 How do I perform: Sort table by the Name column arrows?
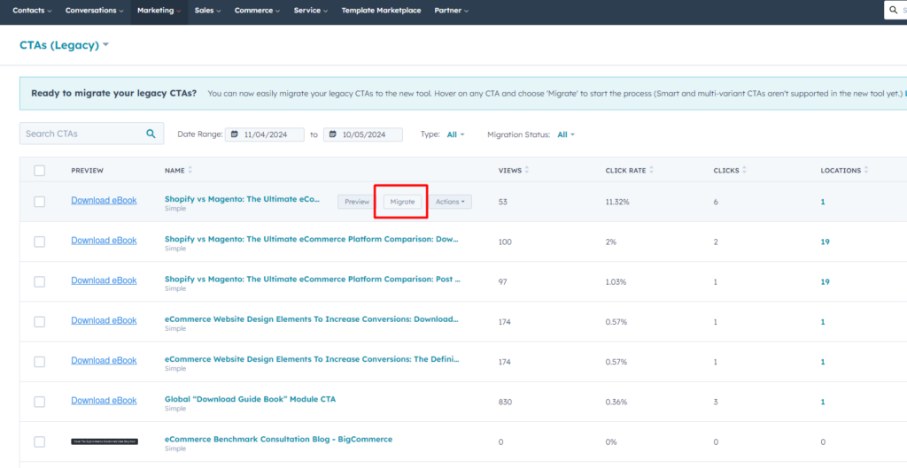pos(190,170)
